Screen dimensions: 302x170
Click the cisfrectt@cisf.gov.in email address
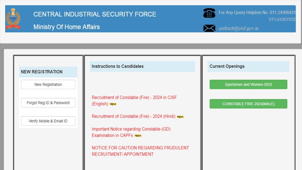coord(239,28)
